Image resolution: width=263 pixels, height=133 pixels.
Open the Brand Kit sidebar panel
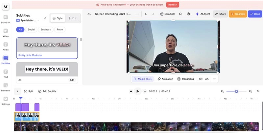(x=6, y=19)
